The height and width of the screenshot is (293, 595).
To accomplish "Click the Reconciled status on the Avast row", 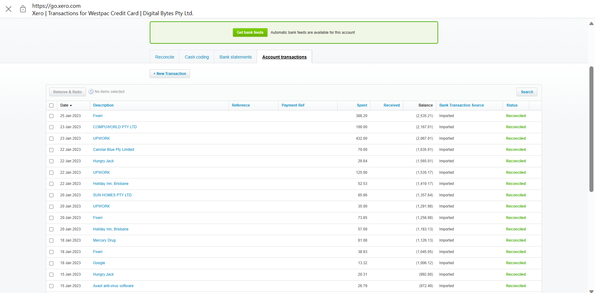I will [x=516, y=286].
